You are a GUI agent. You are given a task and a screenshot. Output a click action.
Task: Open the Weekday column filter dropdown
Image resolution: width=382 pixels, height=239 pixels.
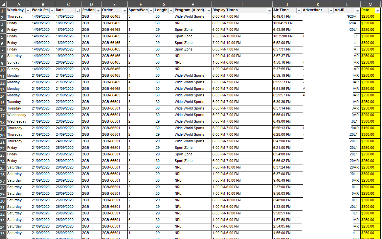click(x=28, y=11)
